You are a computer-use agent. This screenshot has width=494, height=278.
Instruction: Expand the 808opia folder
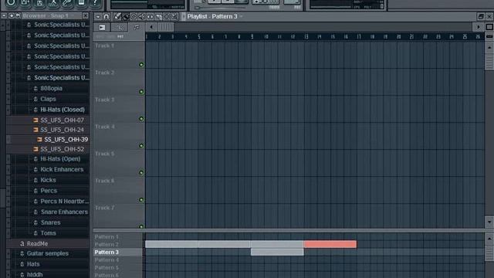(x=51, y=88)
